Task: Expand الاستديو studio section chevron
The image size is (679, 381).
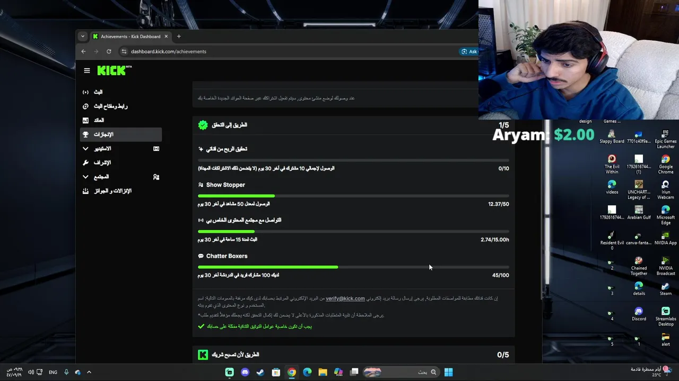Action: coord(85,149)
